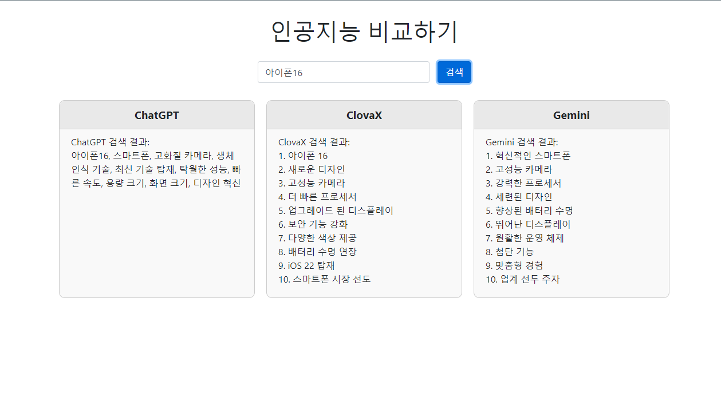Viewport: 721px width, 401px height.
Task: Click ClovaX item '7. 다양한 색상 제공'
Action: 318,238
